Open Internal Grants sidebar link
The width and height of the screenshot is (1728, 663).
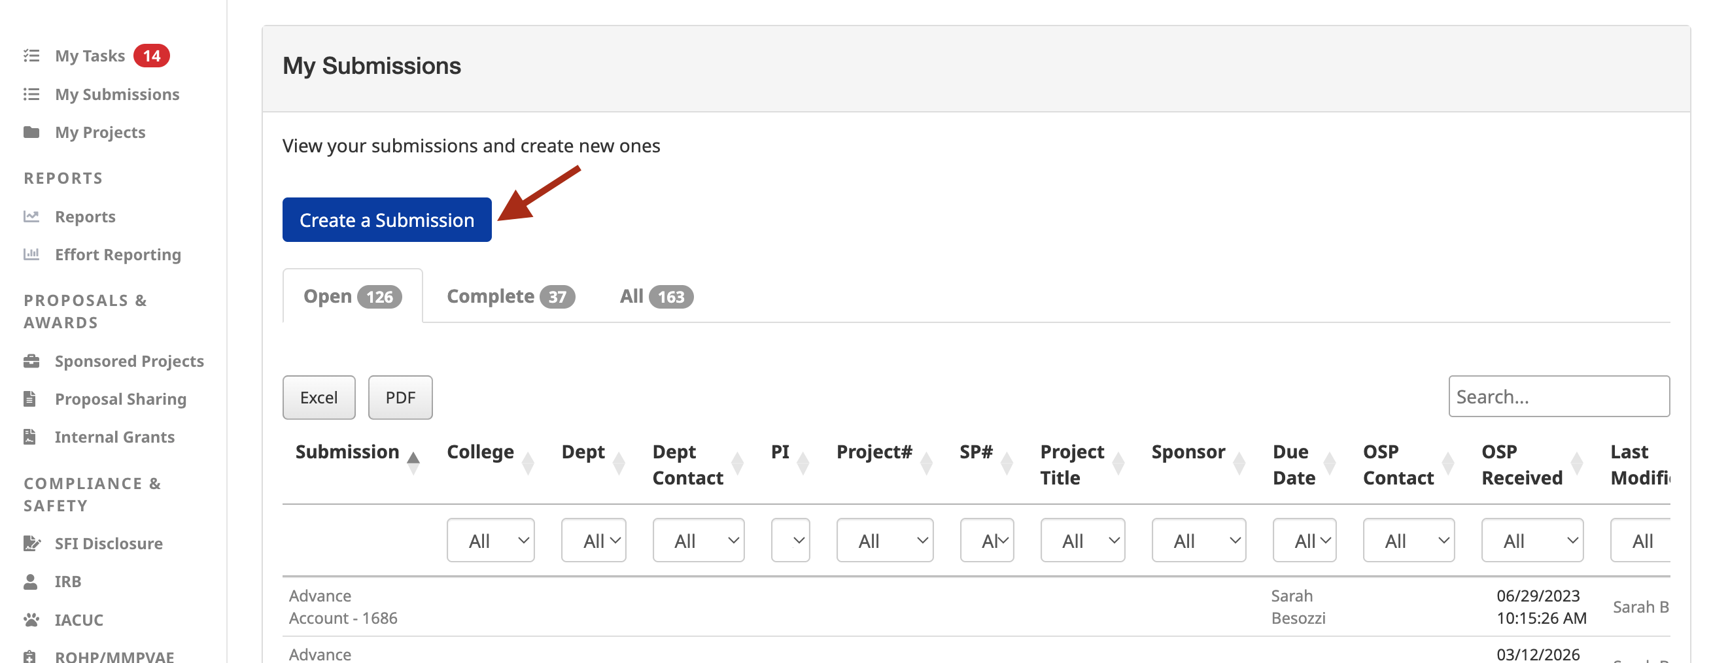click(114, 436)
